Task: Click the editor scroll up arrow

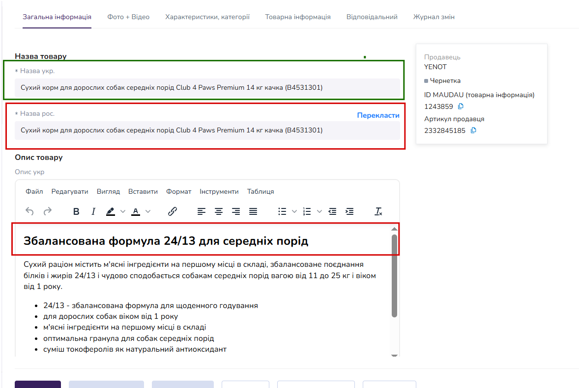Action: (x=394, y=229)
